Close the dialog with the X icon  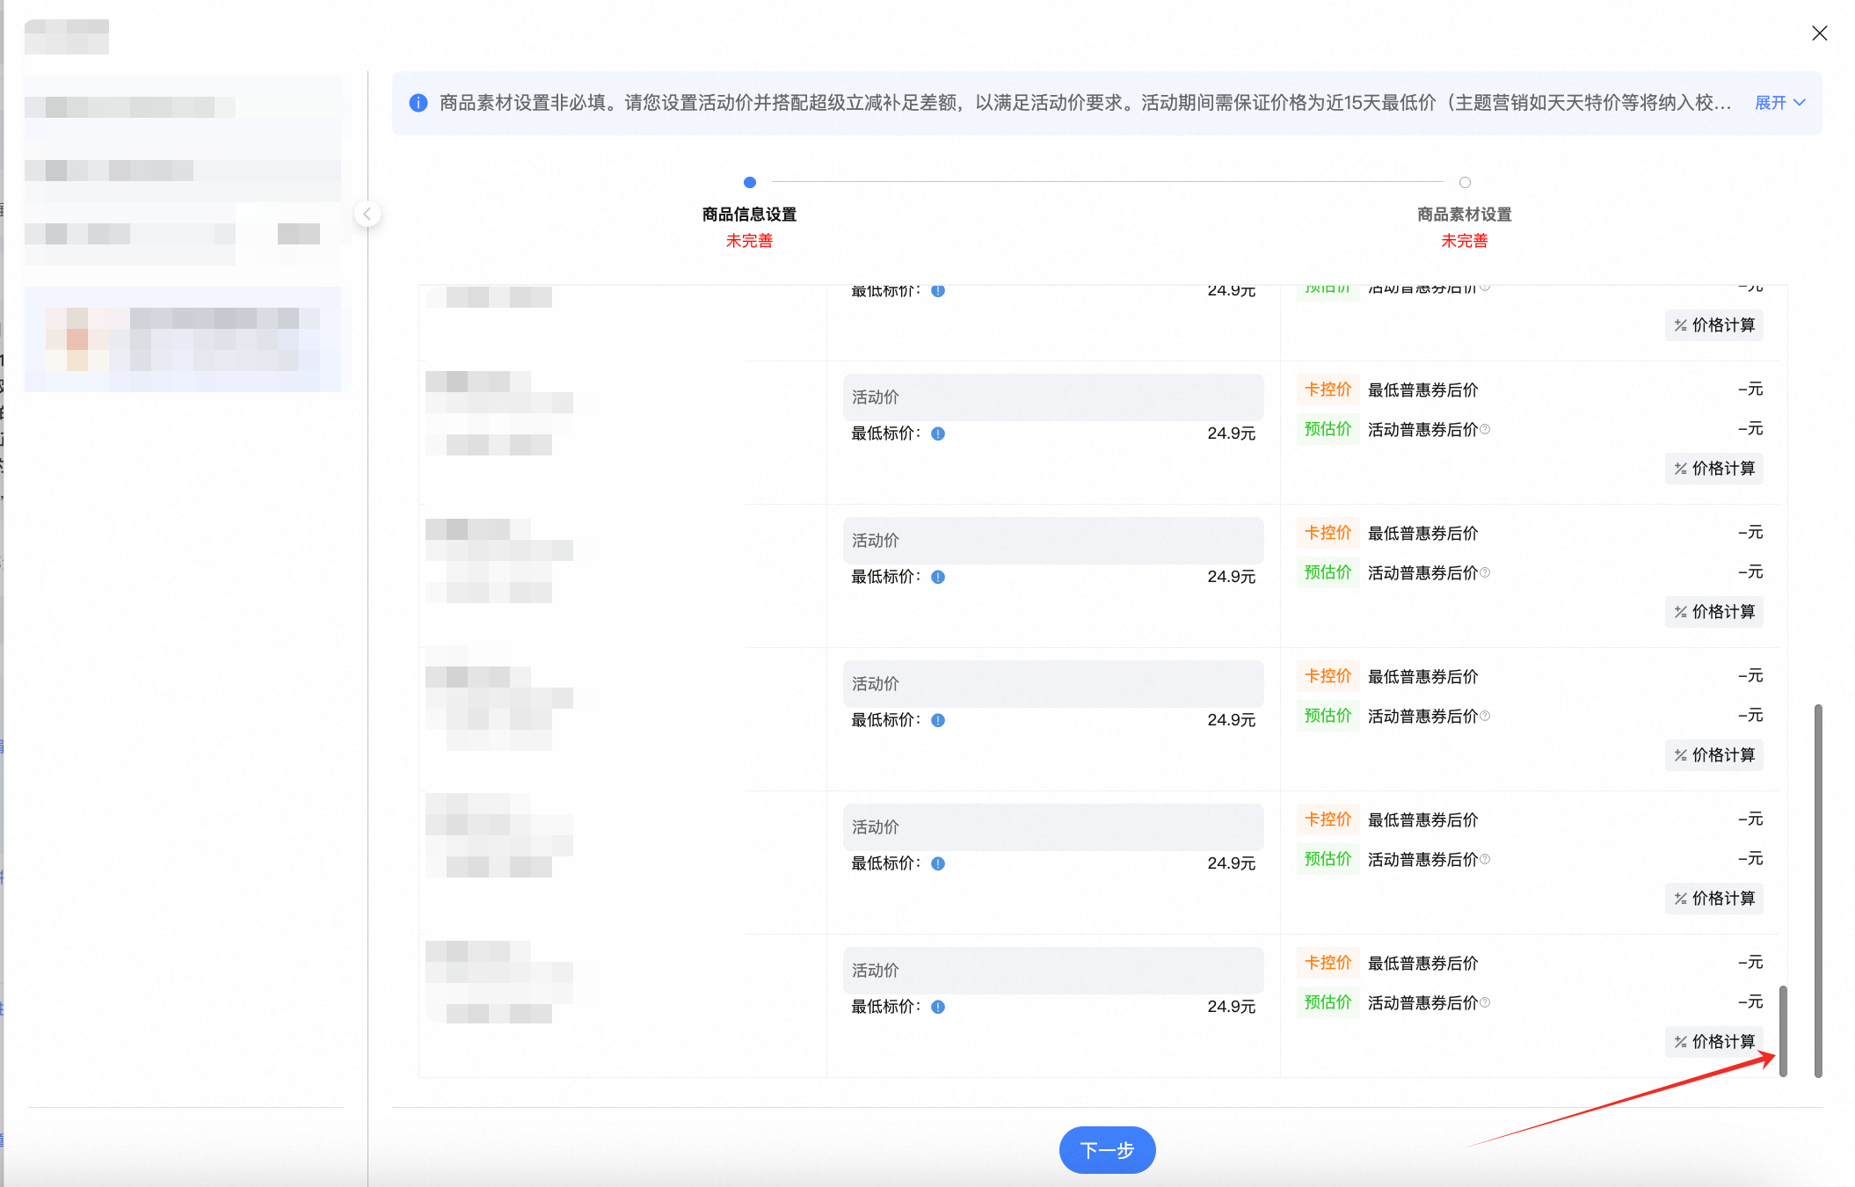click(1819, 33)
